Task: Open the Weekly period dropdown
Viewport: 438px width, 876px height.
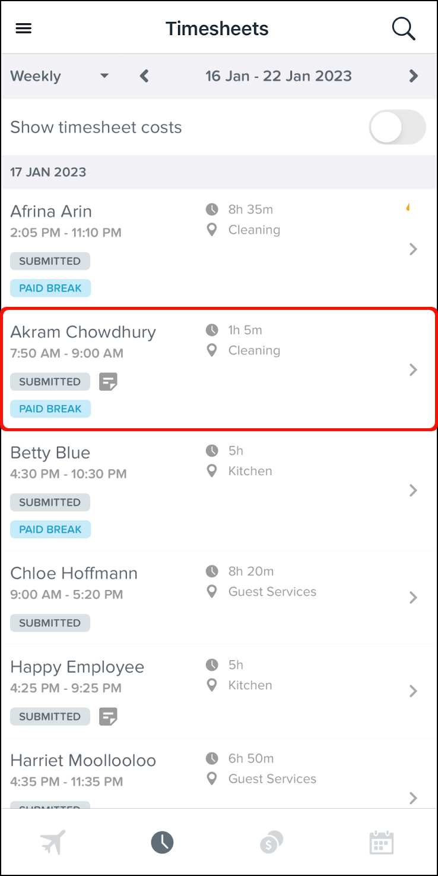Action: tap(59, 76)
